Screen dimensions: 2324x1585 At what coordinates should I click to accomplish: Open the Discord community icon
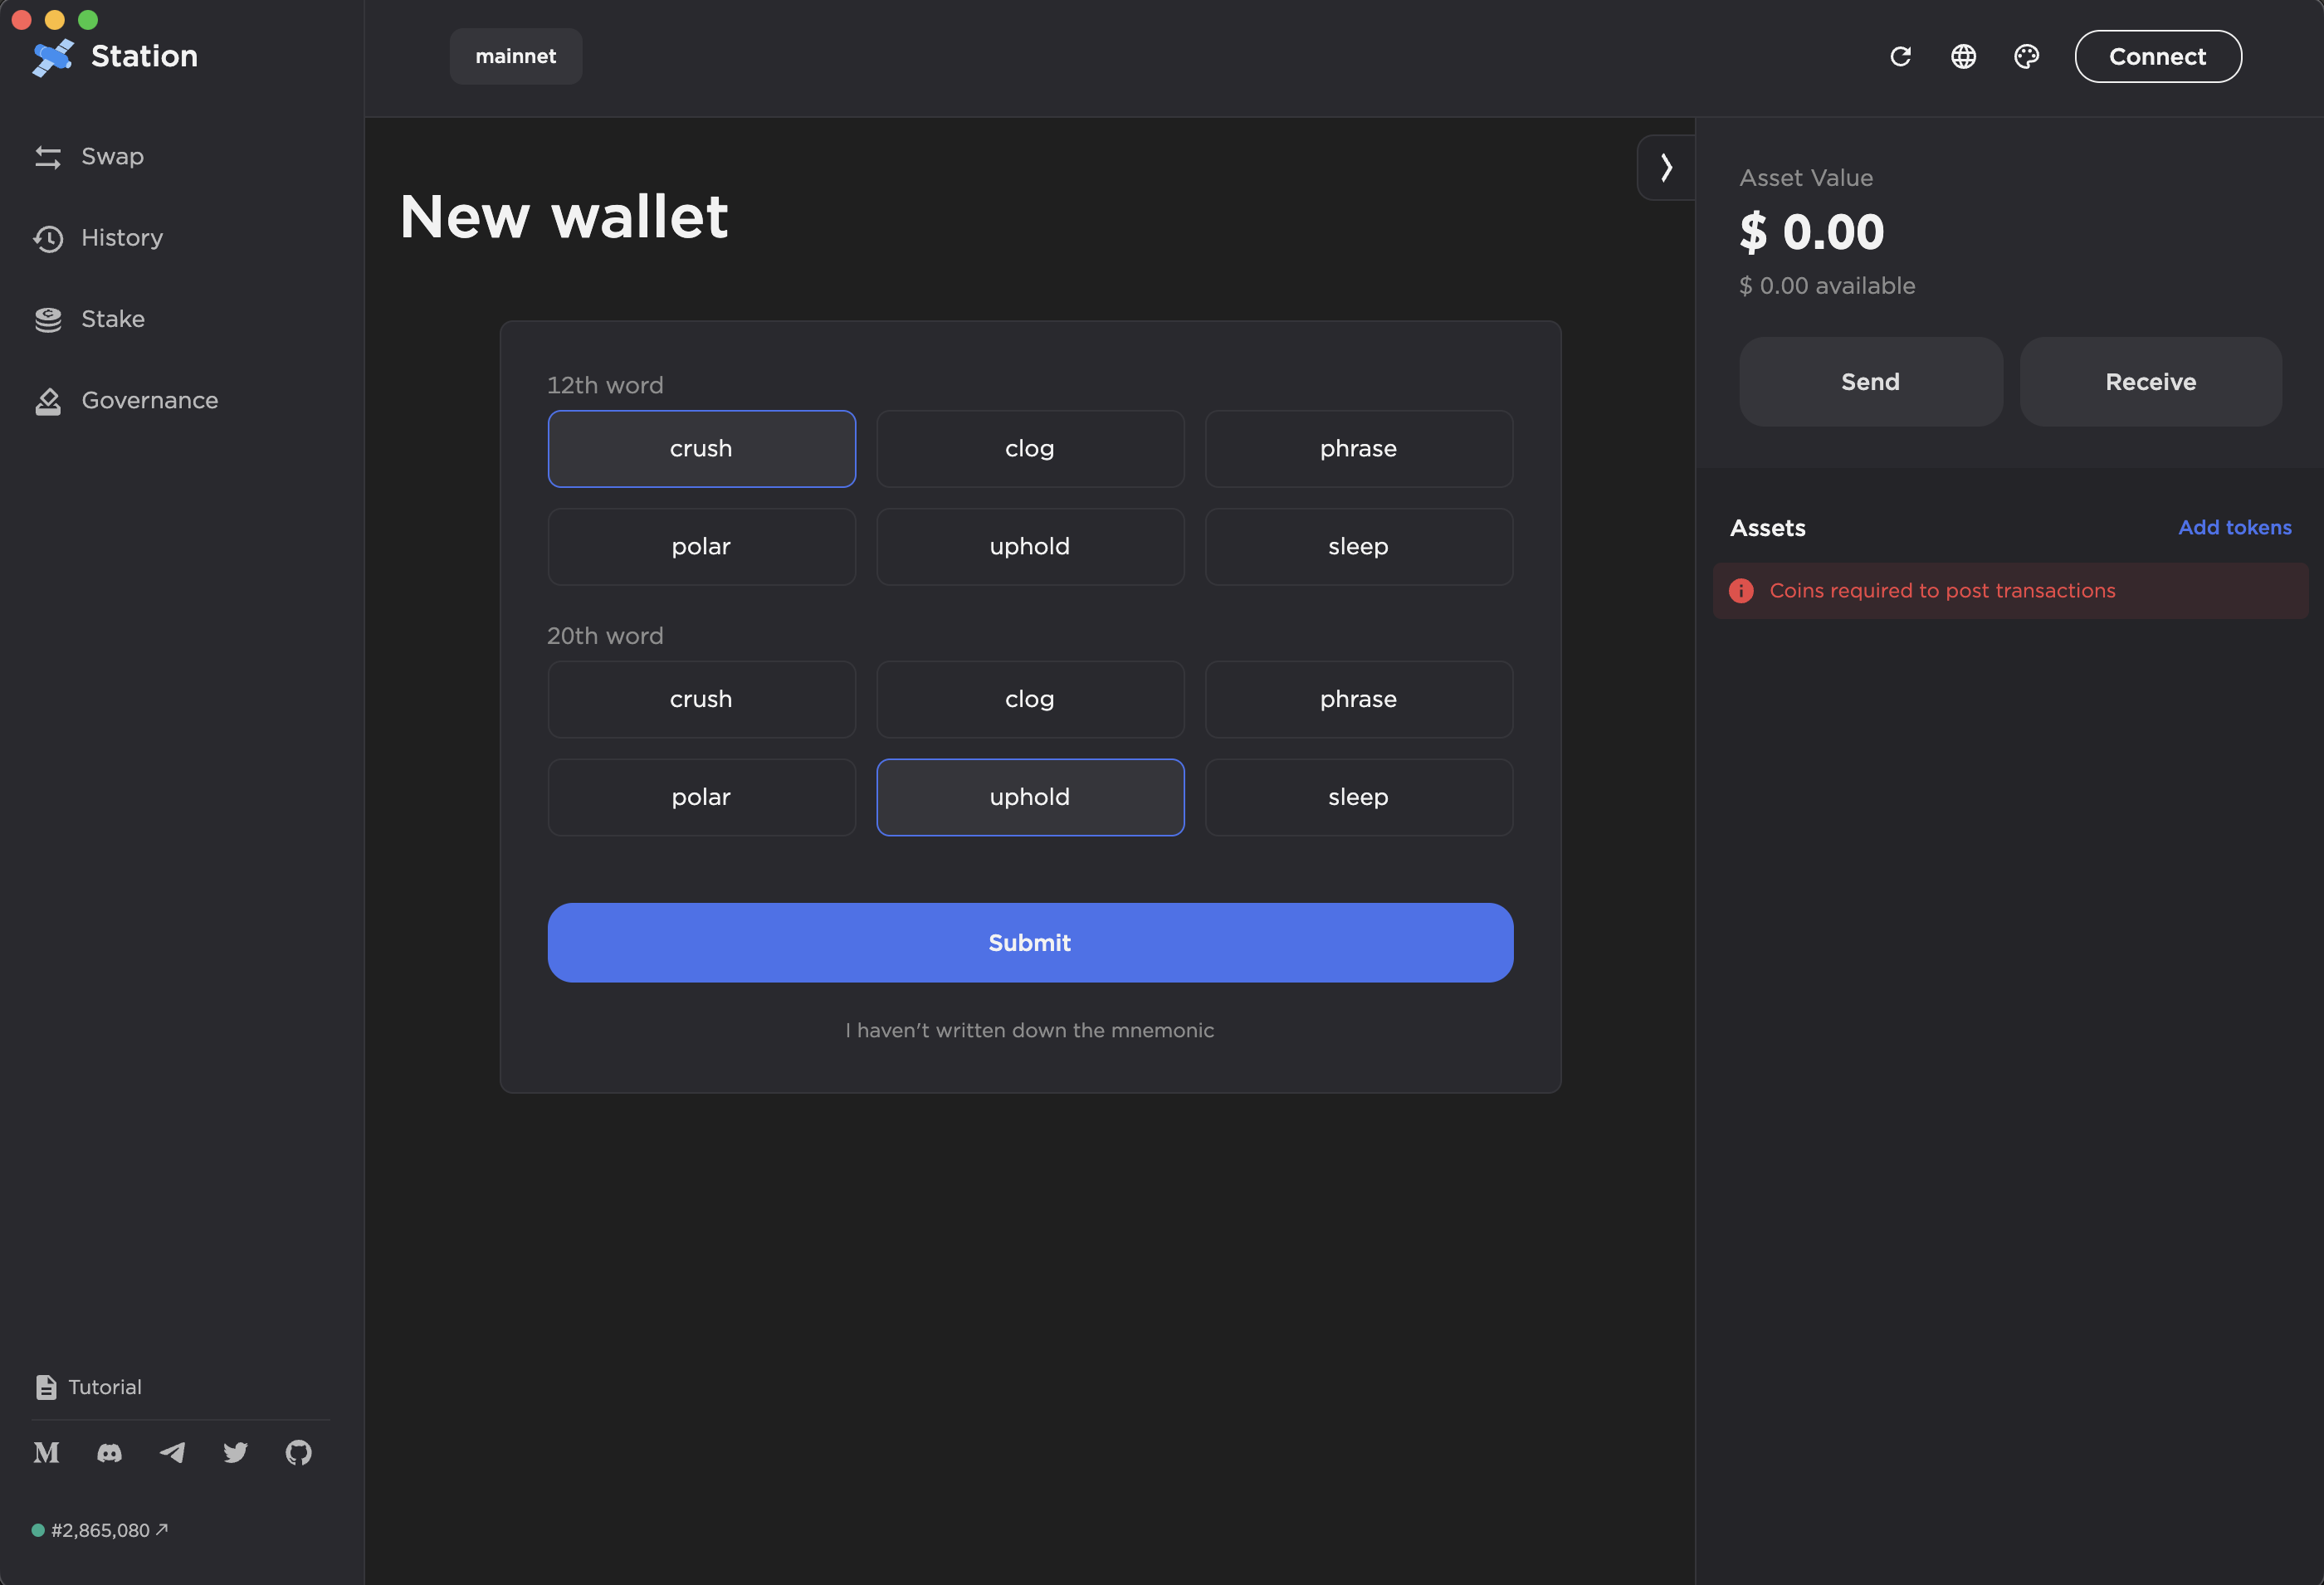coord(109,1452)
